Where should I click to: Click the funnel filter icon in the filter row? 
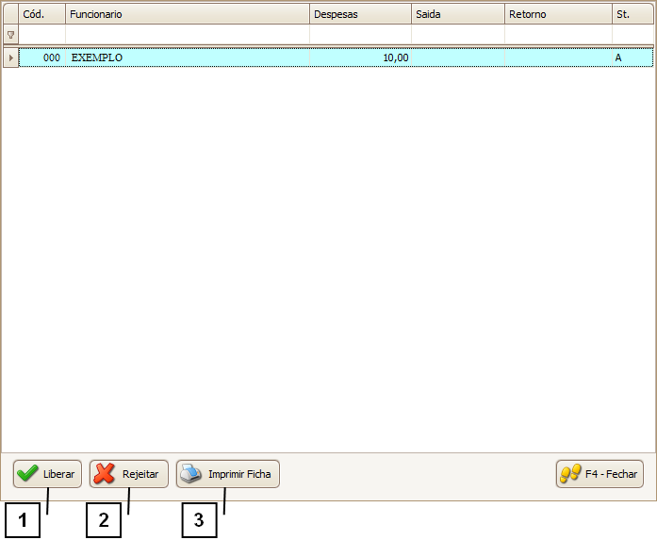click(x=10, y=35)
